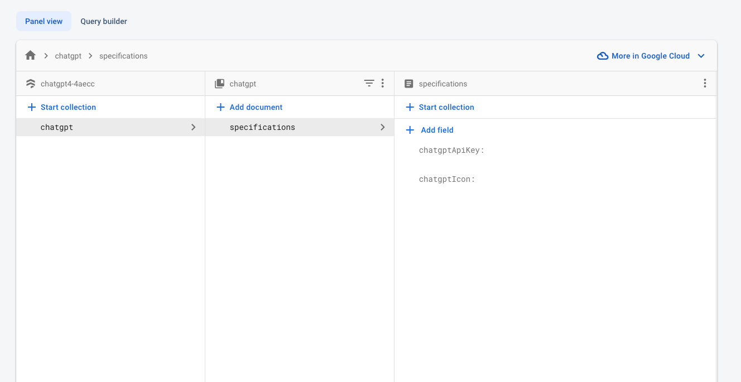Screen dimensions: 741x382
Task: Click chatgpt in the breadcrumb path
Action: pyautogui.click(x=68, y=56)
